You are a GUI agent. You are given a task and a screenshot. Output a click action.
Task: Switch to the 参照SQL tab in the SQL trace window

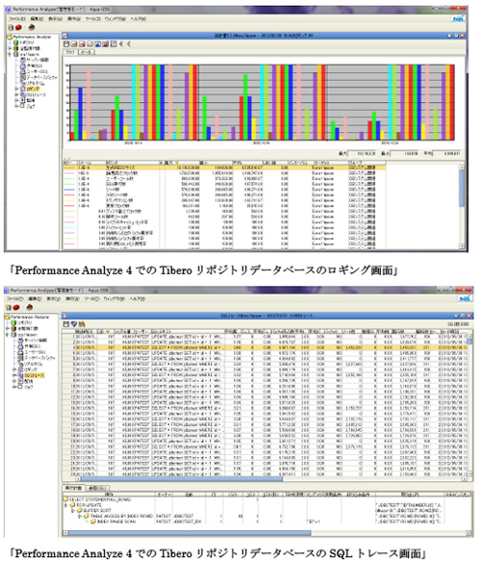97,488
